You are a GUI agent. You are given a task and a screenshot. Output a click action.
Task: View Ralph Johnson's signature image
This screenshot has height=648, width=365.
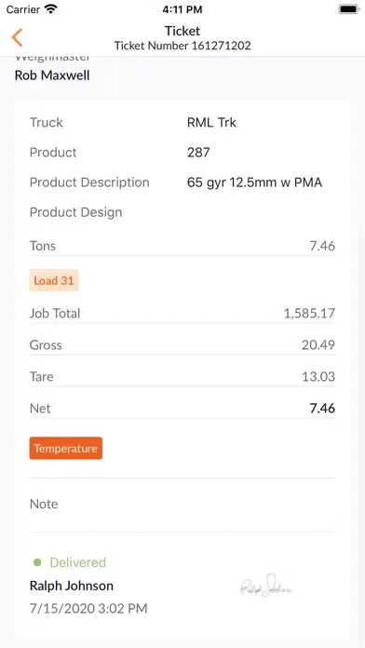coord(266,586)
